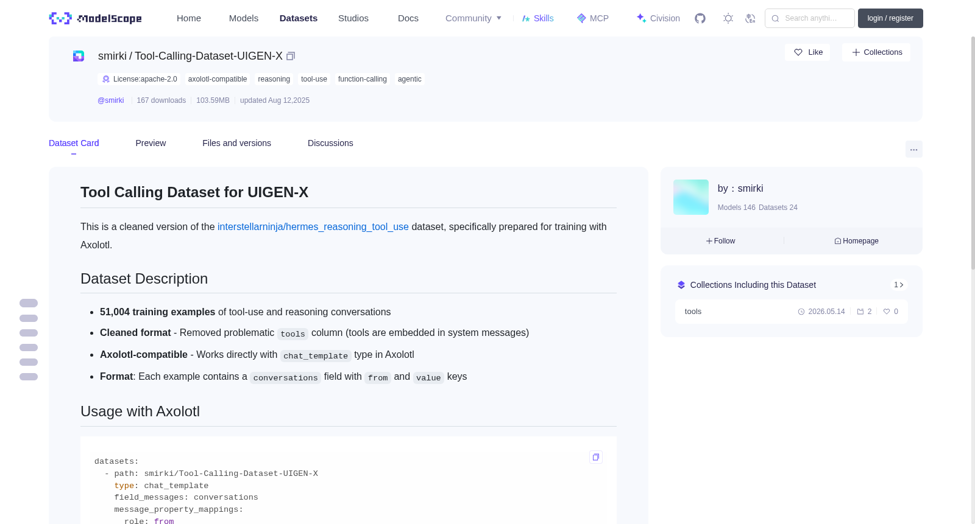Click the Collections Including this Dataset heading
Viewport: 975px width, 524px height.
(753, 285)
